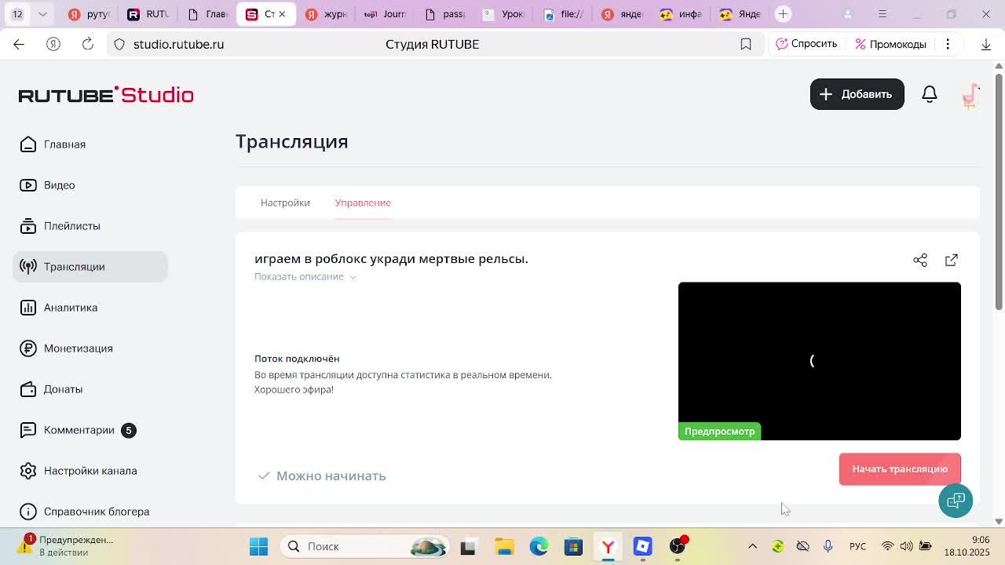1005x565 pixels.
Task: Bookmark this page
Action: point(746,44)
